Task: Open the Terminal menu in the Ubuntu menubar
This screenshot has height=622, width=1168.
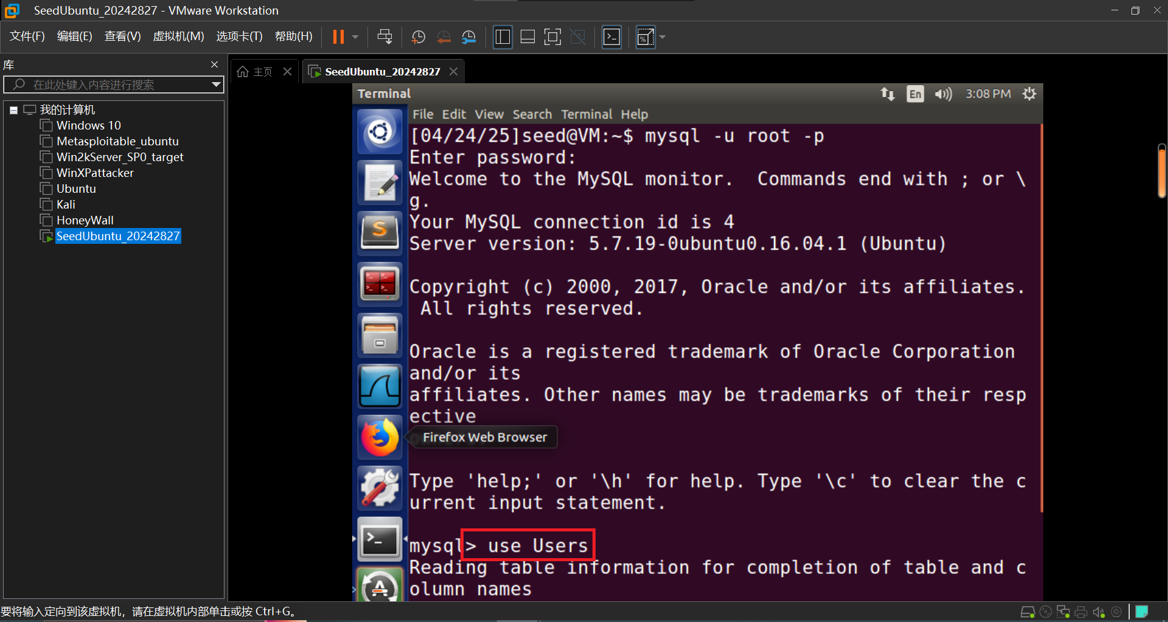Action: (586, 114)
